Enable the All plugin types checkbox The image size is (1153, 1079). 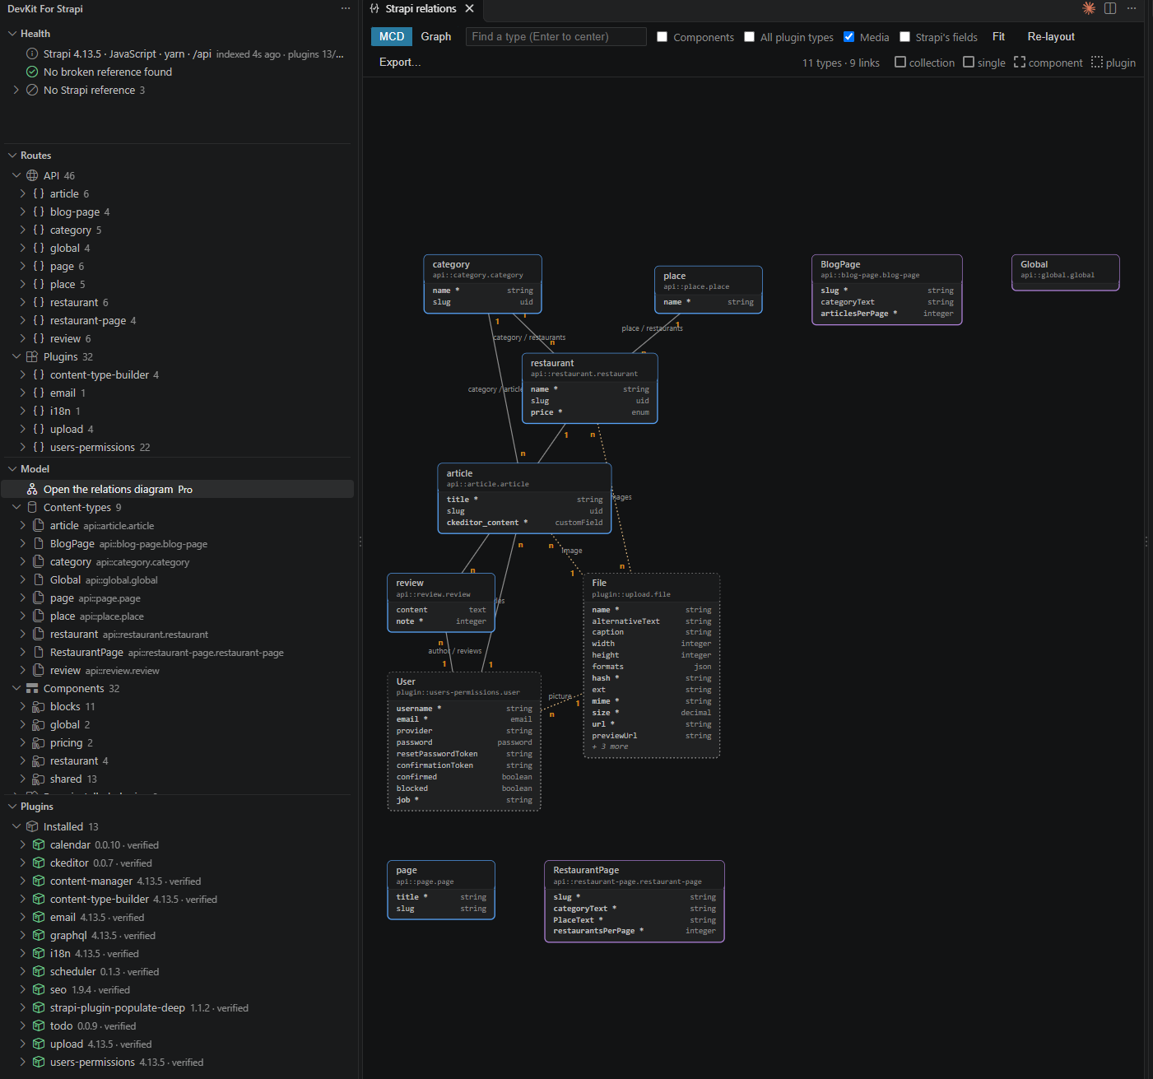750,37
